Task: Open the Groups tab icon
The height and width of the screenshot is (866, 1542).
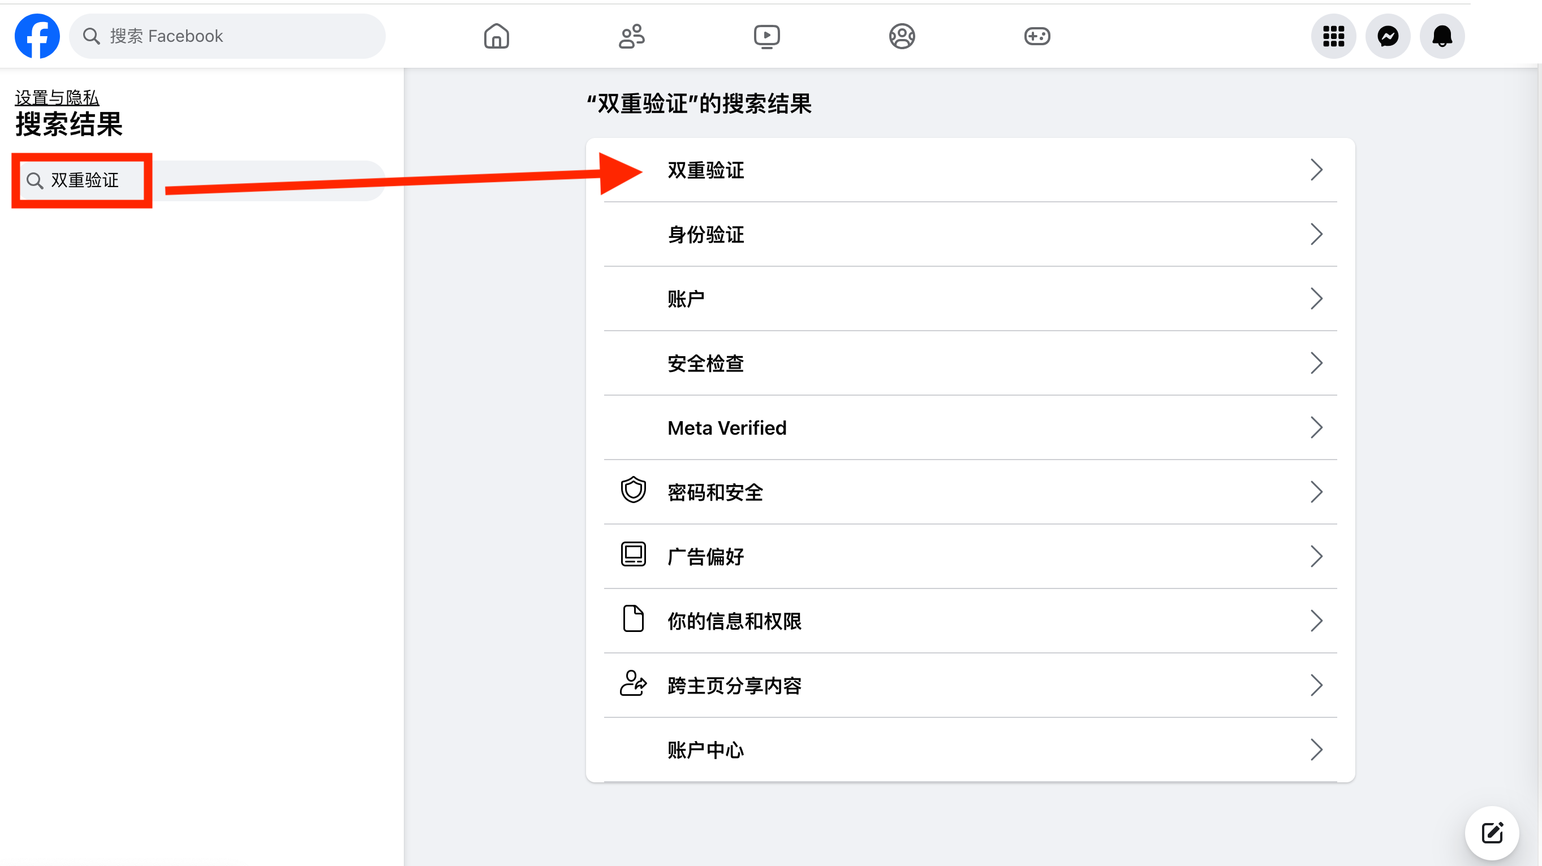Action: pyautogui.click(x=902, y=36)
